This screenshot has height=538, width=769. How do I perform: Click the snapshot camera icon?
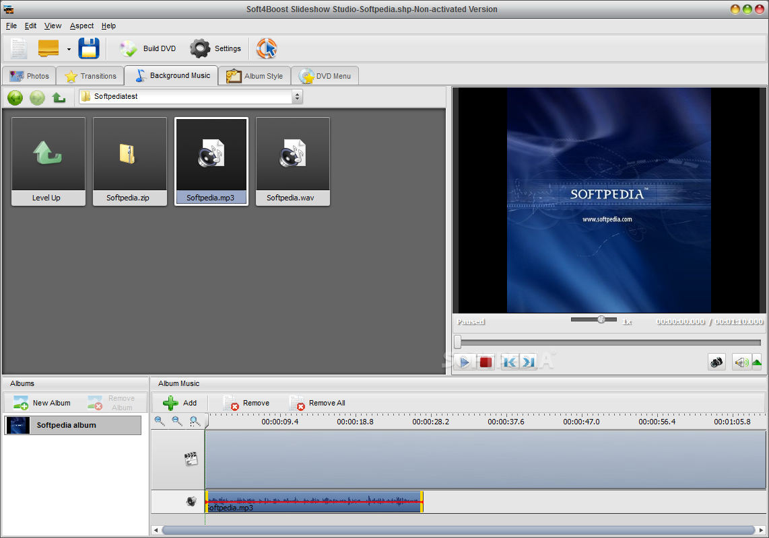click(x=716, y=362)
